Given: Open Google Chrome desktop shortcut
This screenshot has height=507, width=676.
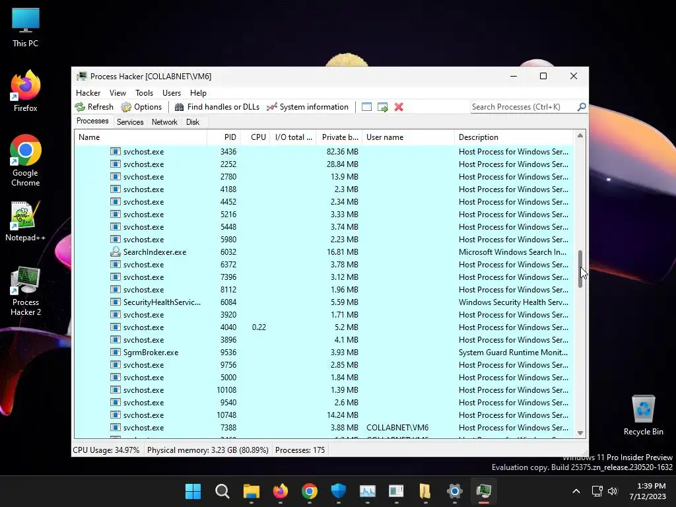Looking at the screenshot, I should click(26, 160).
